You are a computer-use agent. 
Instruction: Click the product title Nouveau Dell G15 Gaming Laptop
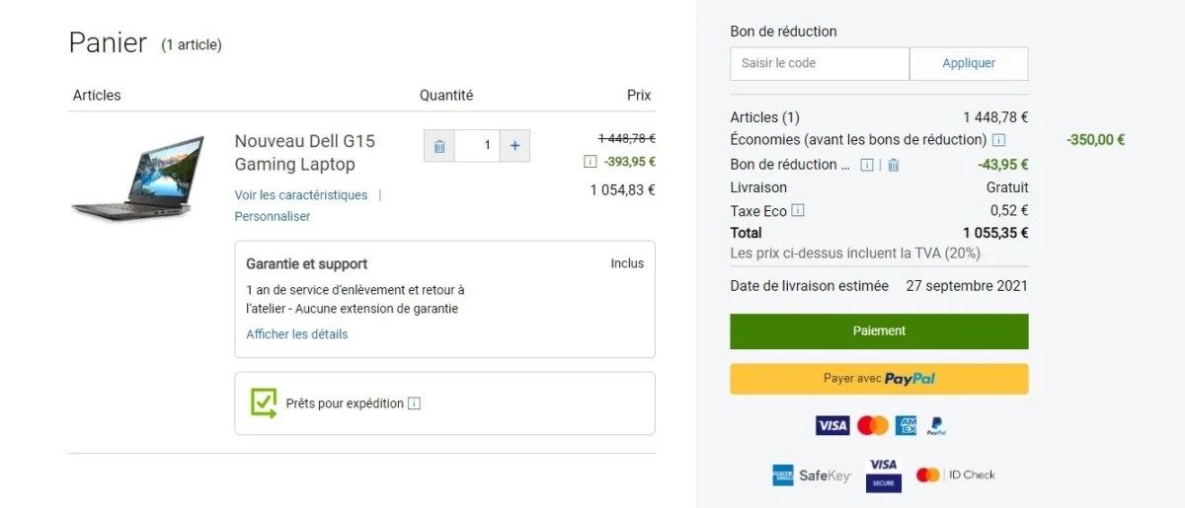pos(305,153)
